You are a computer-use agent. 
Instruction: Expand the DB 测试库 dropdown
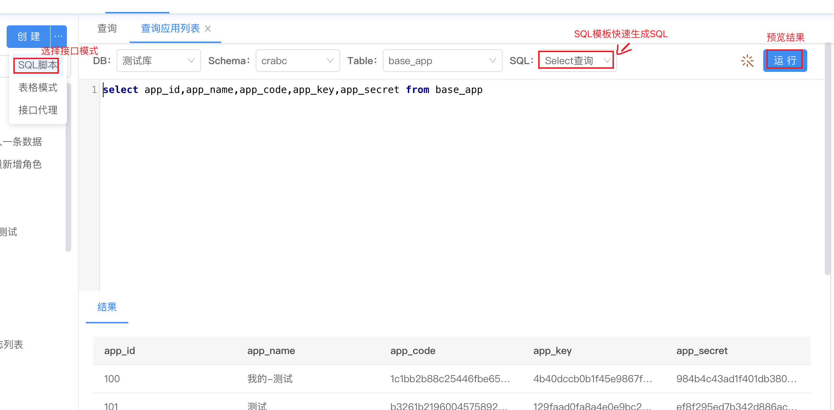[x=158, y=61]
